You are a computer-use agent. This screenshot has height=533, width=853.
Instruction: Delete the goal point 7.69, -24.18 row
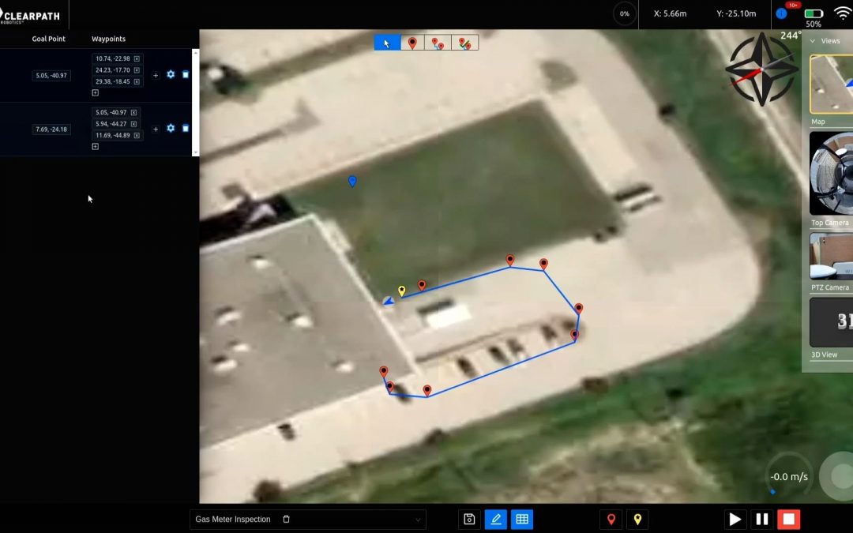(x=186, y=128)
